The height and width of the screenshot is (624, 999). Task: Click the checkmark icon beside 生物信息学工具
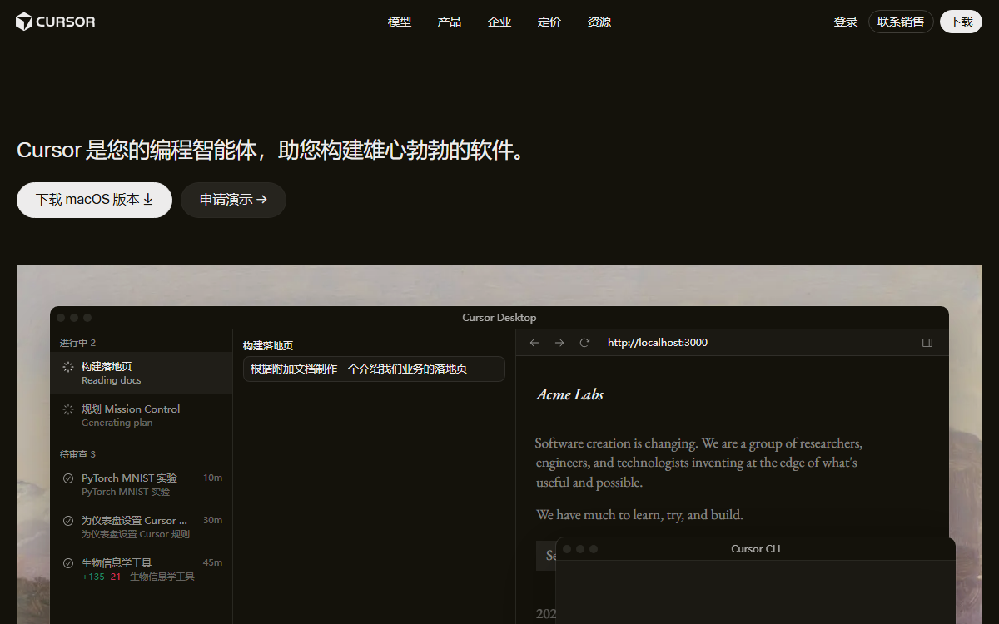tap(68, 563)
